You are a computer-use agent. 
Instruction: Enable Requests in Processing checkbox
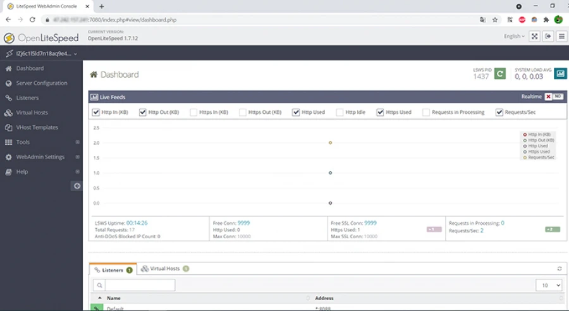(426, 113)
